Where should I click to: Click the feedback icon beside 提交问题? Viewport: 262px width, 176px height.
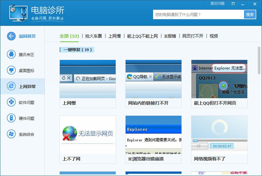point(234,4)
